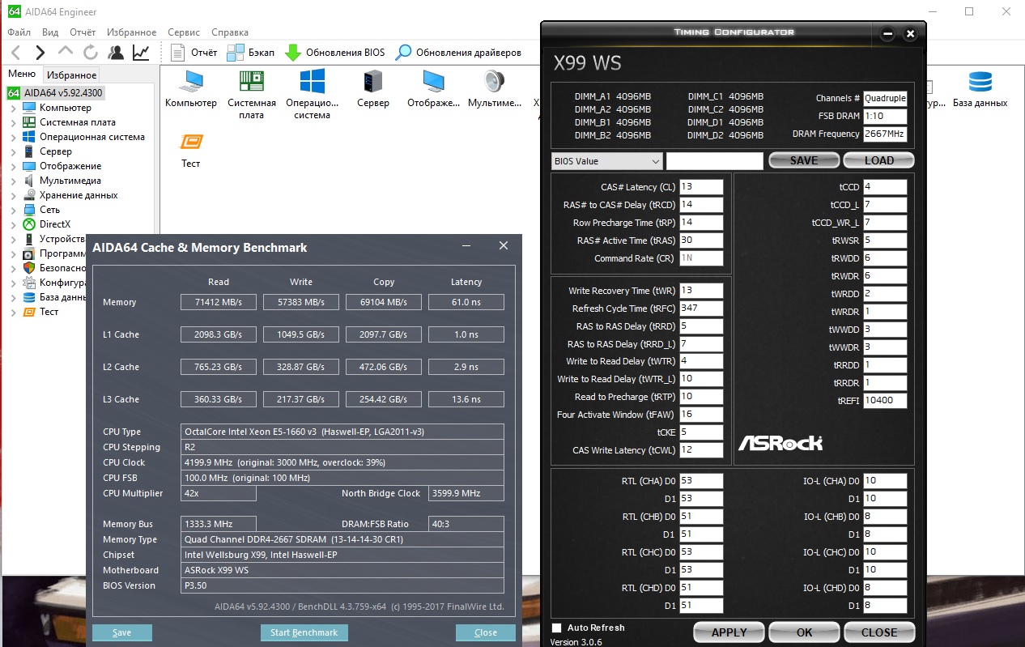Click the IO-L (CHB) D0 value field
This screenshot has width=1025, height=647.
tap(885, 517)
